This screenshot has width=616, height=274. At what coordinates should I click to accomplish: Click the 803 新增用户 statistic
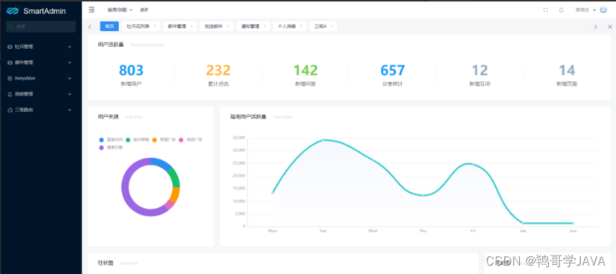tap(132, 74)
